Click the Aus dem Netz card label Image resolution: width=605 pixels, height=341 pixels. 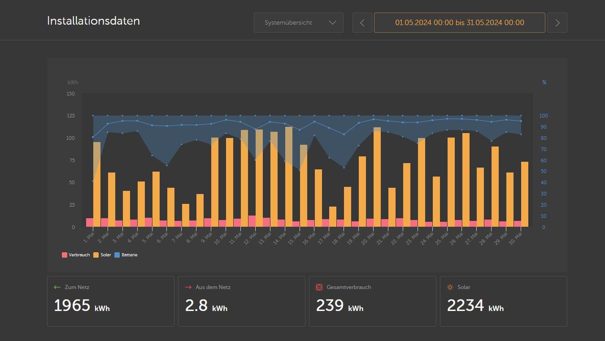point(213,287)
